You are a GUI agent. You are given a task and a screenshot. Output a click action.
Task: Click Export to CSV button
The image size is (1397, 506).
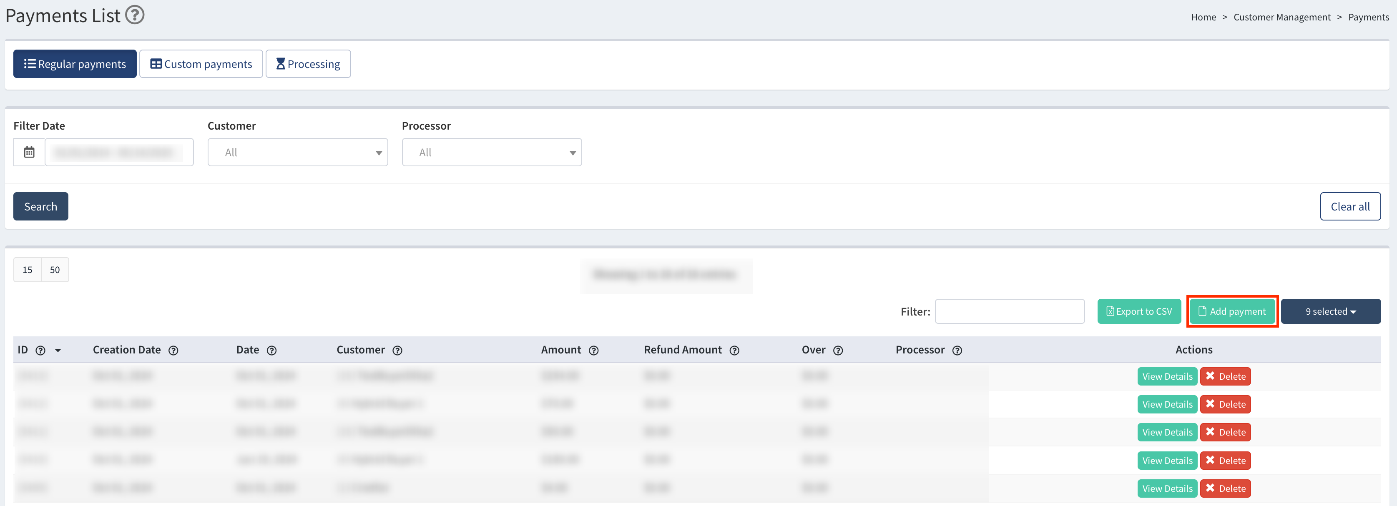(1139, 311)
